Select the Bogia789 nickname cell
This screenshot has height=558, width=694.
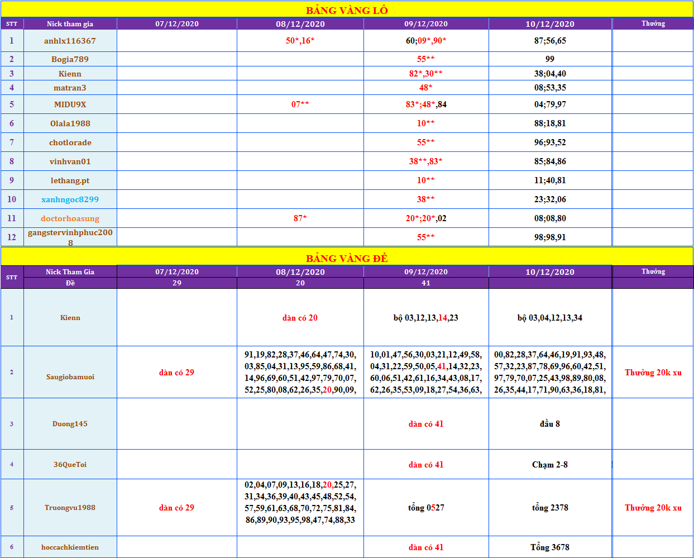tap(70, 59)
